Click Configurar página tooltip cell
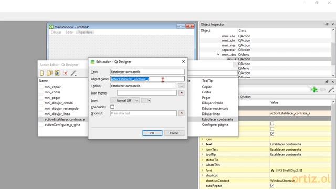 [215, 125]
